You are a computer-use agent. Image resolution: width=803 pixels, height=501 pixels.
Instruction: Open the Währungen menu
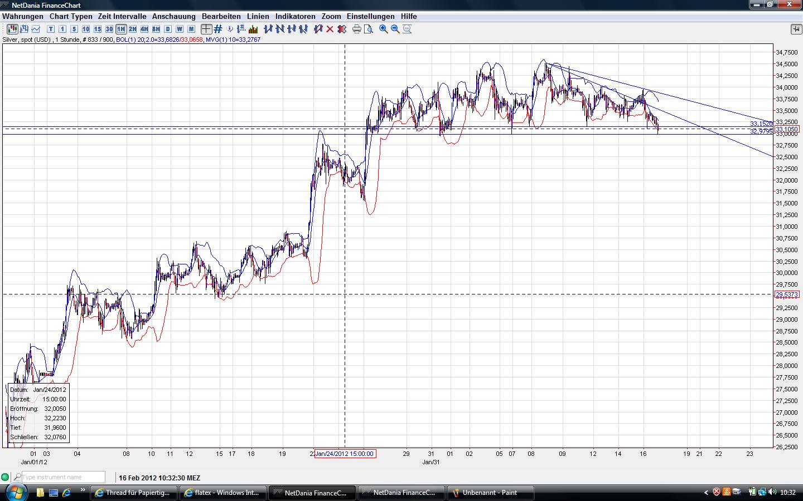click(23, 16)
